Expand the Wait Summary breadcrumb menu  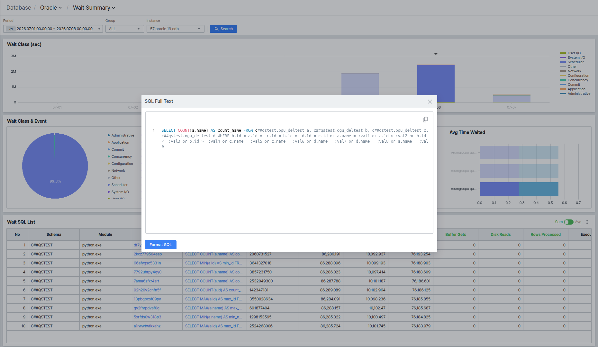pos(94,8)
